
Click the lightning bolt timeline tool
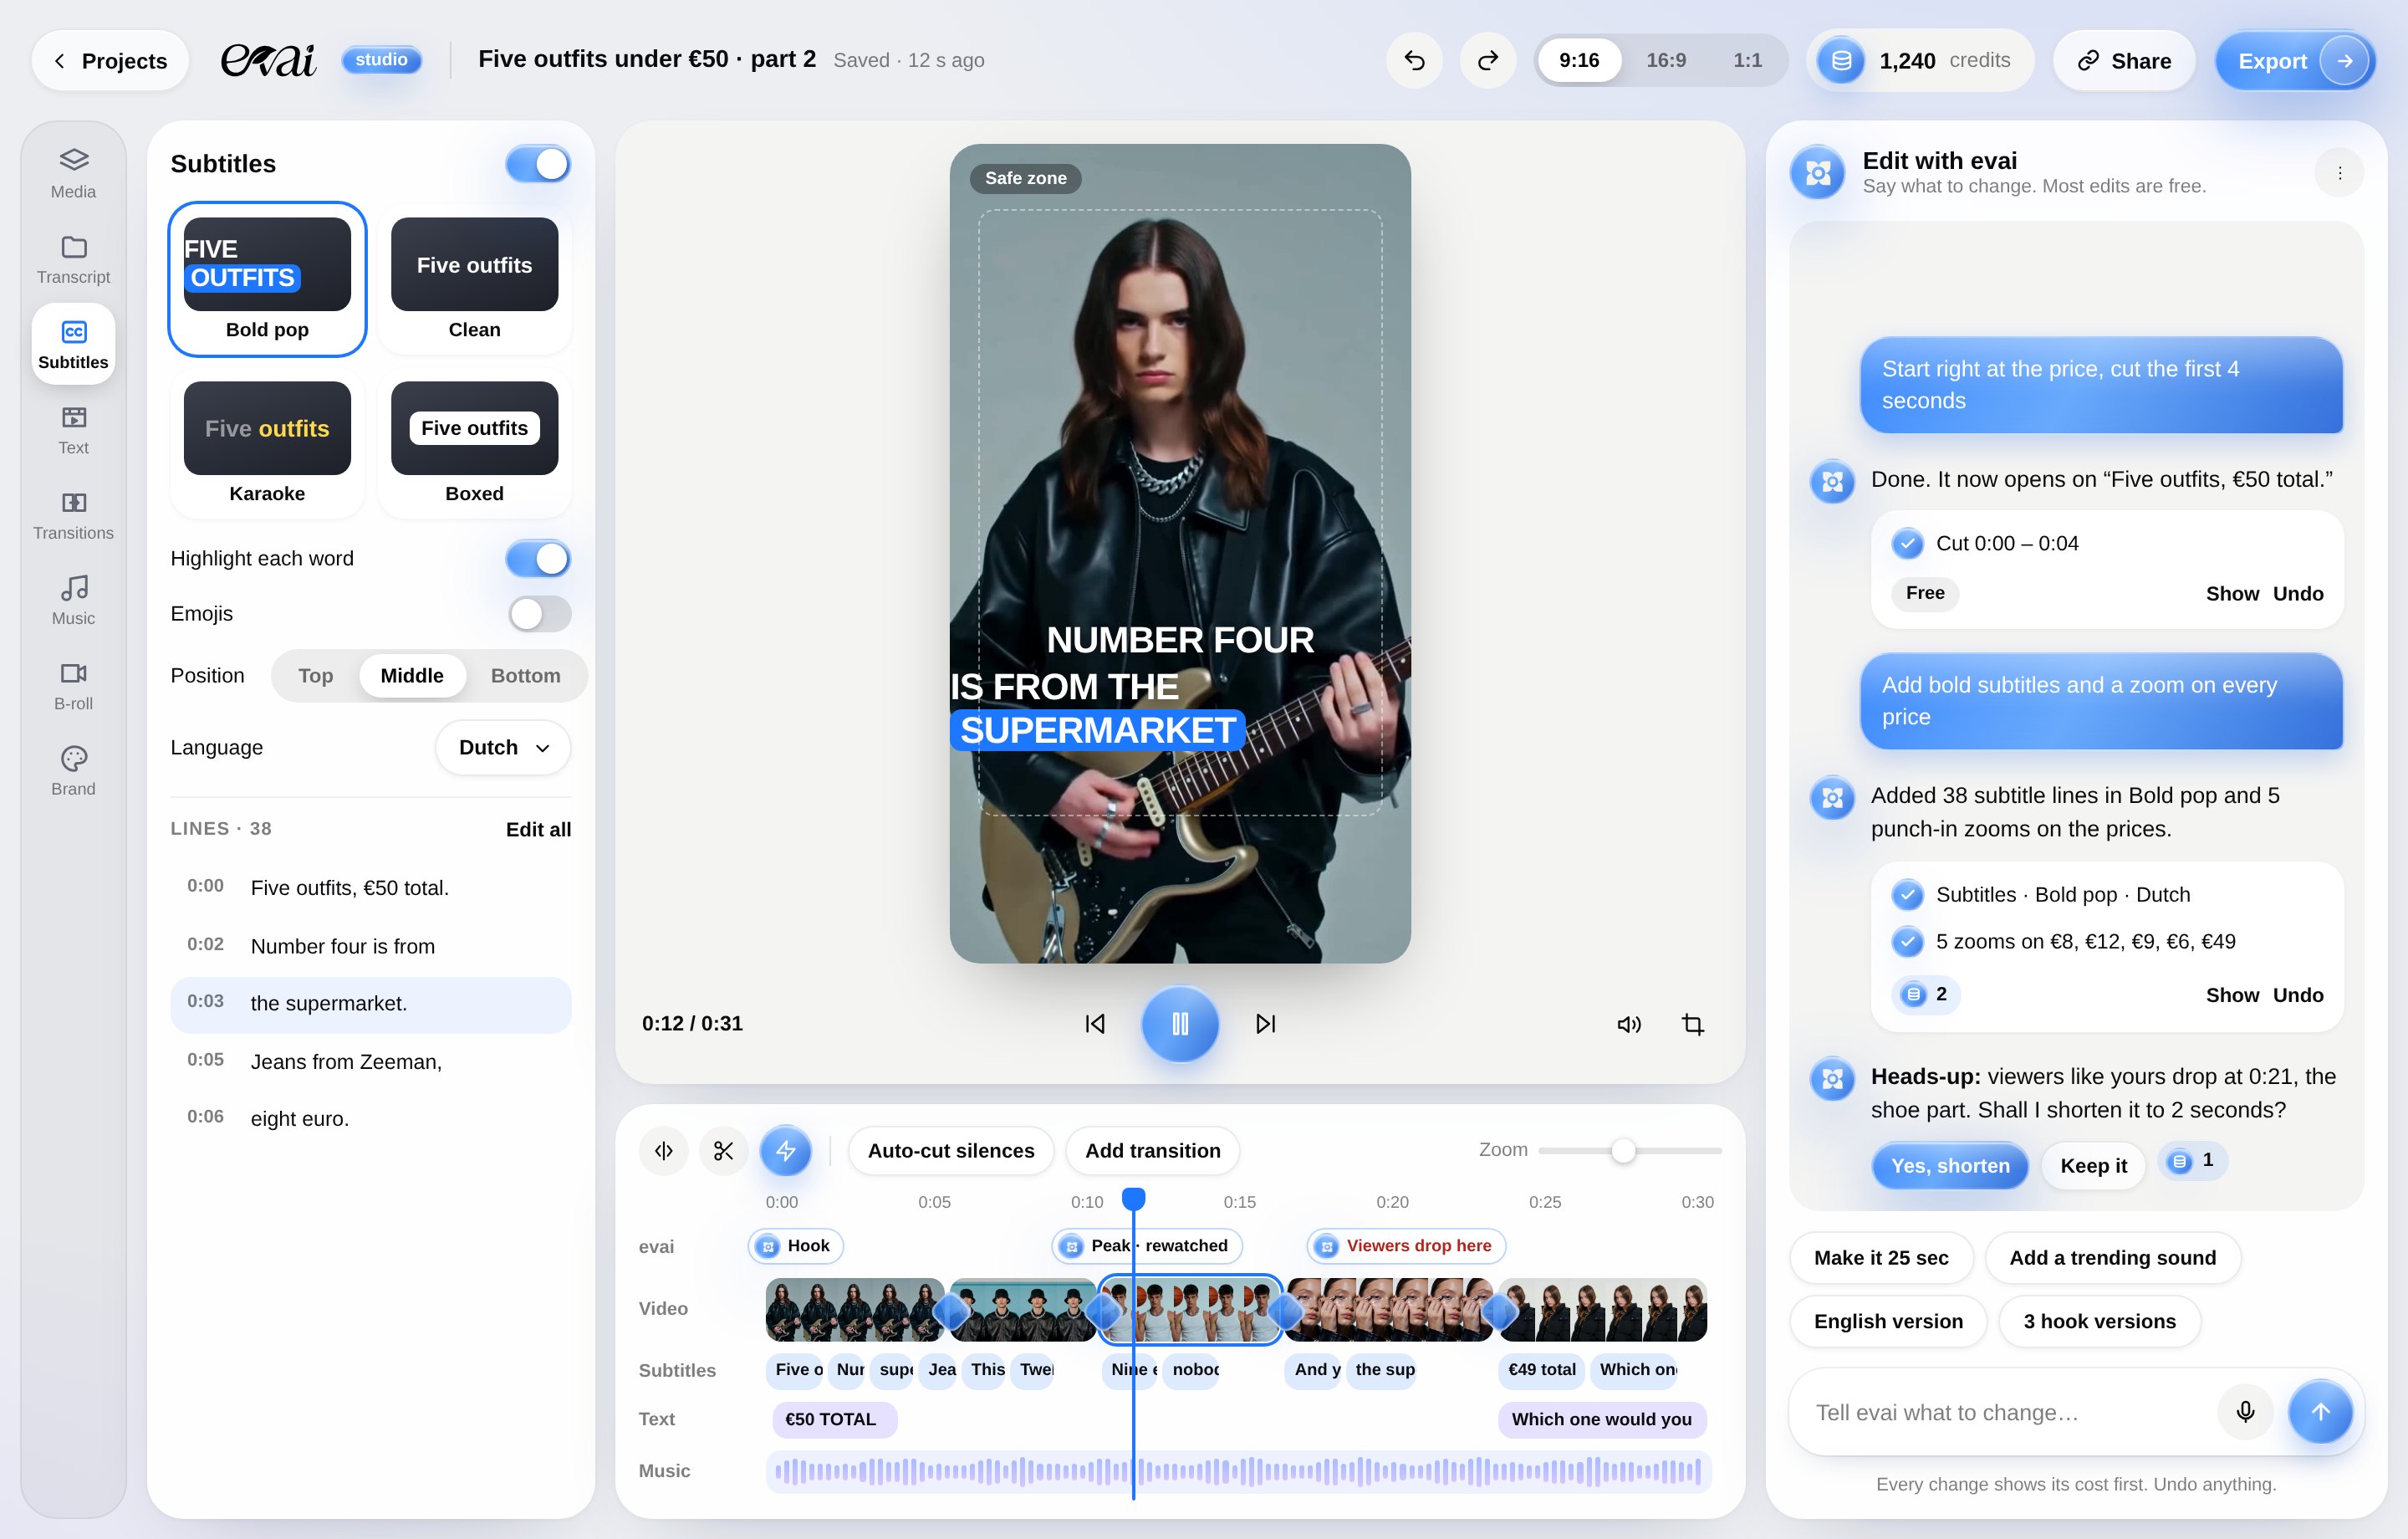(x=785, y=1151)
